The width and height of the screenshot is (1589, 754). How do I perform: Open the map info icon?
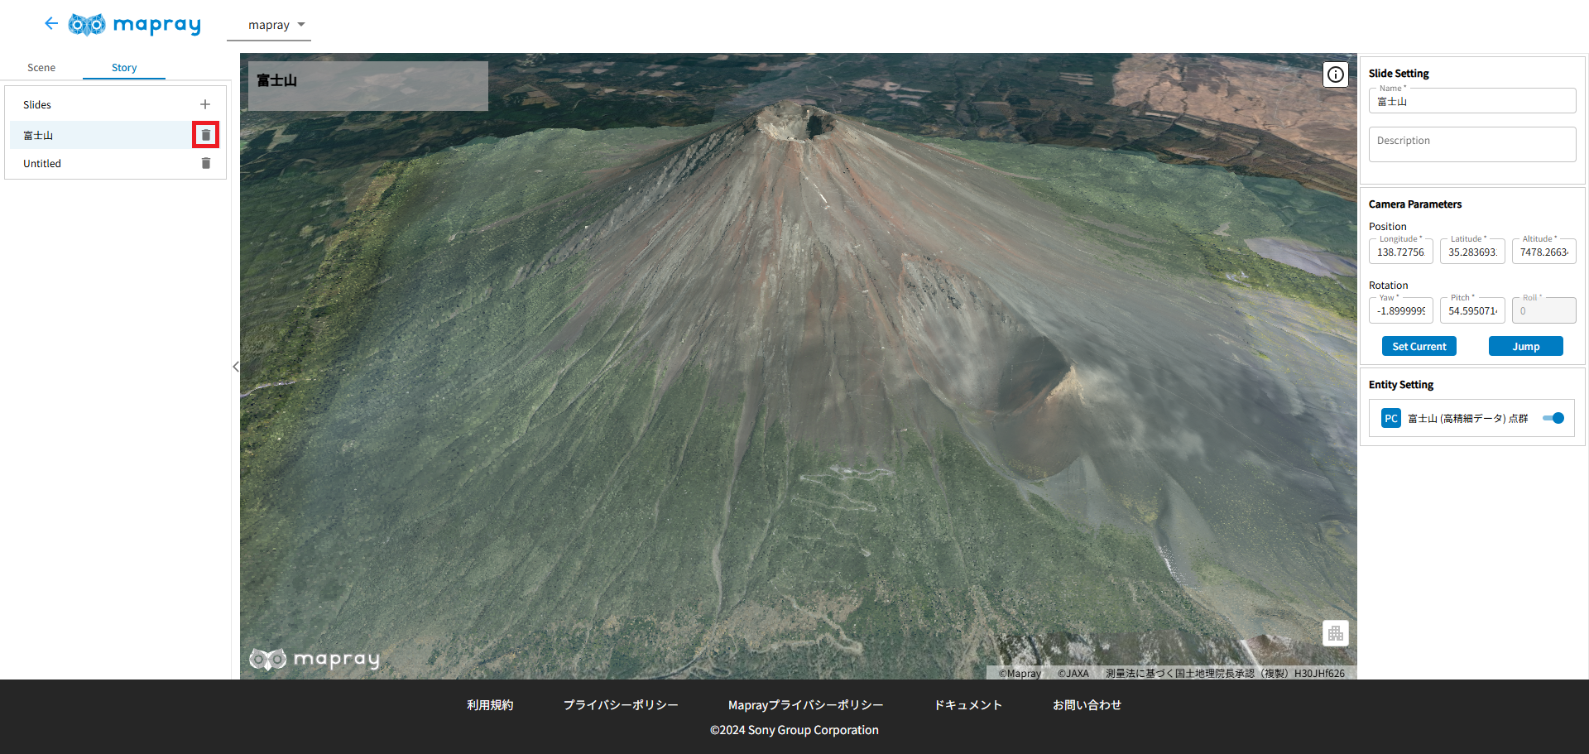point(1335,74)
